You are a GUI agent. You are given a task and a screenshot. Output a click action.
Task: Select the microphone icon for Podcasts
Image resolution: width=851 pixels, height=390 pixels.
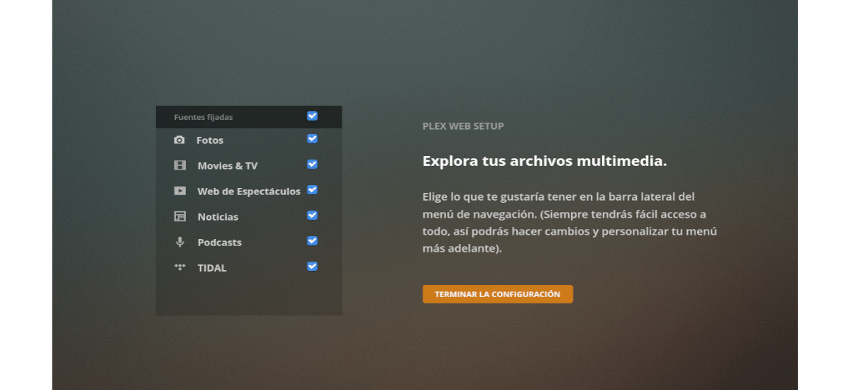coord(179,243)
